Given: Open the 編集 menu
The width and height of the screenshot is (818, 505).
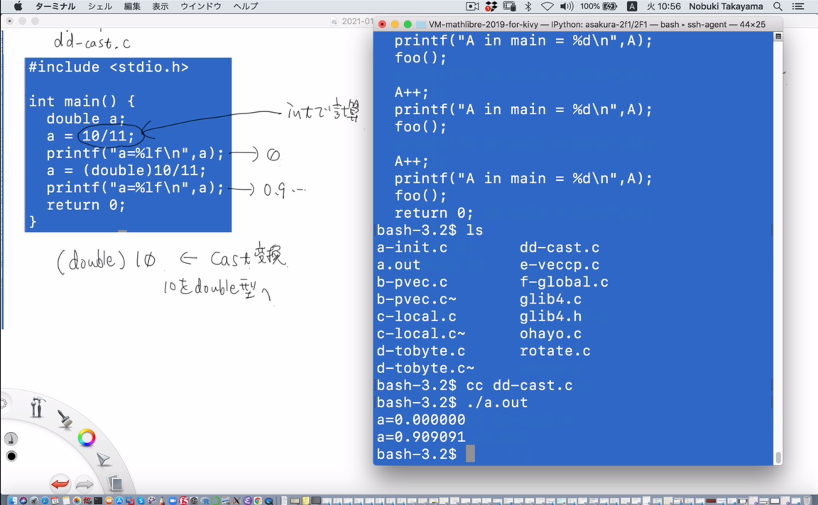Looking at the screenshot, I should point(132,6).
